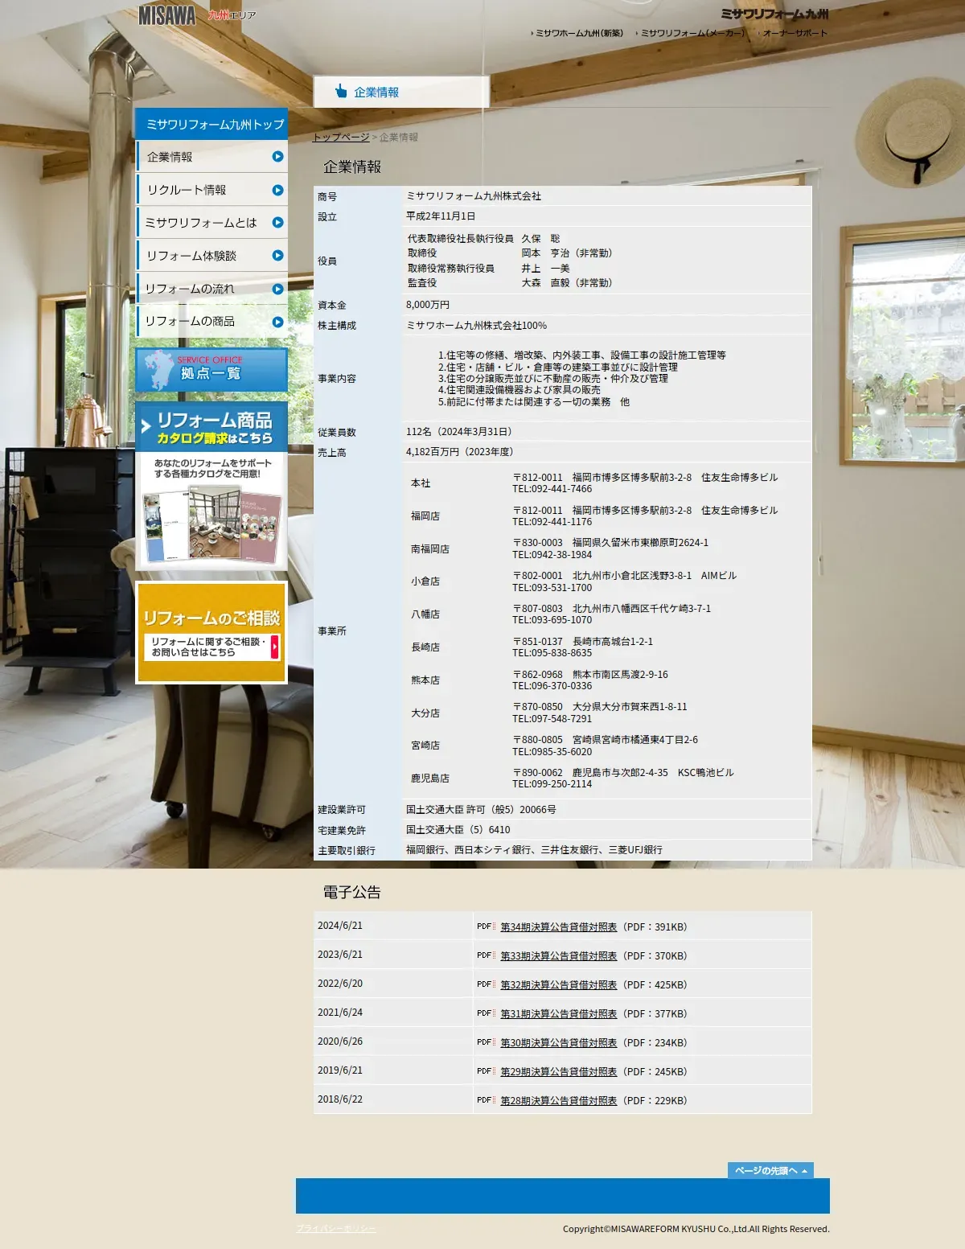Open リフォーム体験談 sidebar item

coord(212,256)
